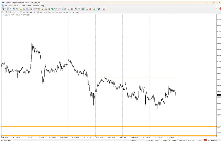The image size is (222, 142).
Task: Launch the Strategy Tester magnifier icon
Action: (x=27, y=9)
